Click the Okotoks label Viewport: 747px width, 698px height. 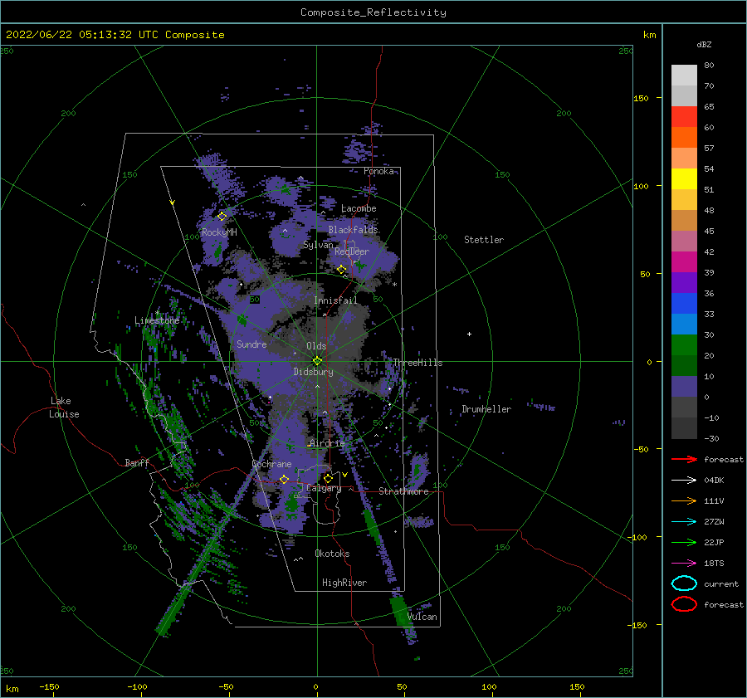[x=332, y=554]
